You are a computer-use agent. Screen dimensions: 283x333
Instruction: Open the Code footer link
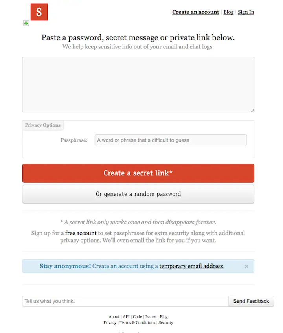[137, 316]
